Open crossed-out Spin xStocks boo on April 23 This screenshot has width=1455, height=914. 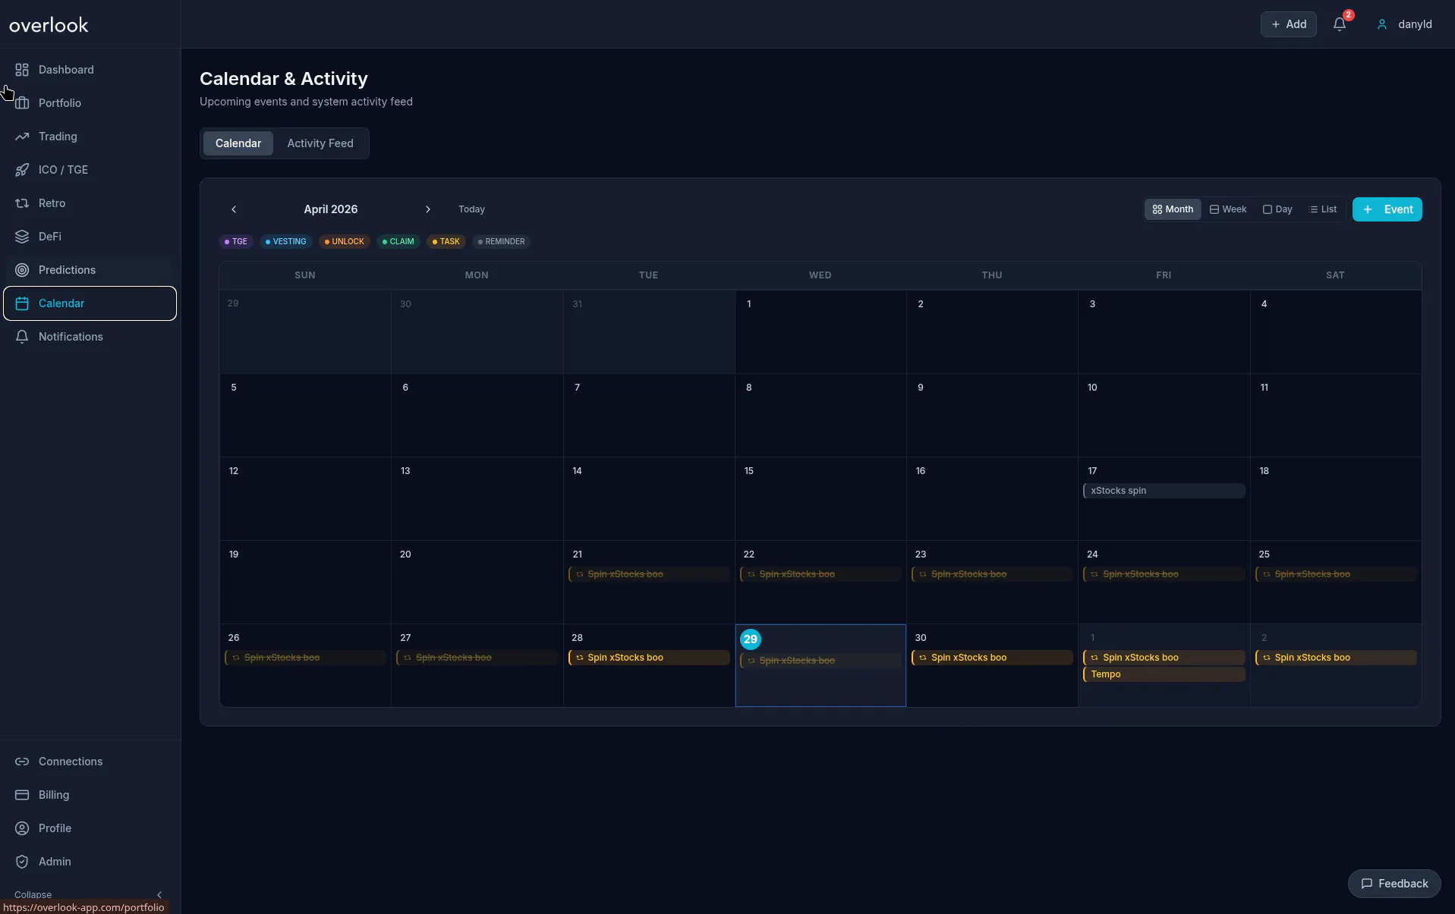click(992, 574)
